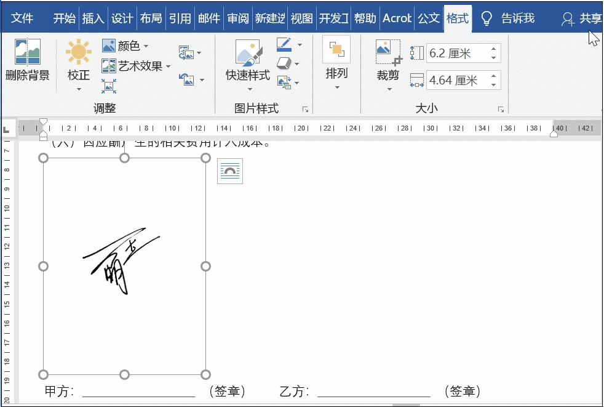Switch to the 开始 ribbon tab
This screenshot has height=407, width=604.
63,18
